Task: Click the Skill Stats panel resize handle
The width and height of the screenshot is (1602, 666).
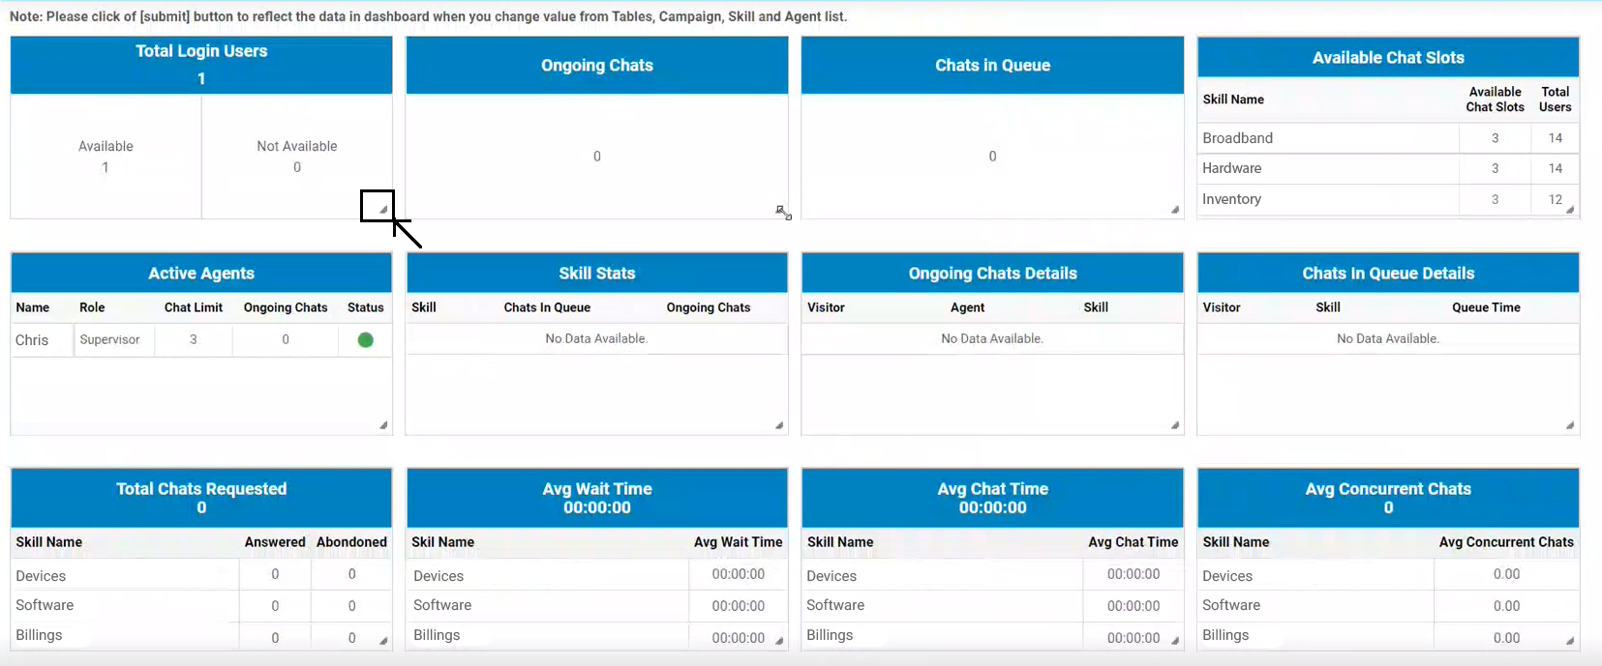Action: (x=779, y=425)
